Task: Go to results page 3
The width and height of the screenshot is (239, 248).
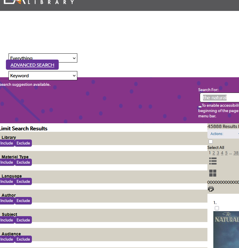Action: 218,153
